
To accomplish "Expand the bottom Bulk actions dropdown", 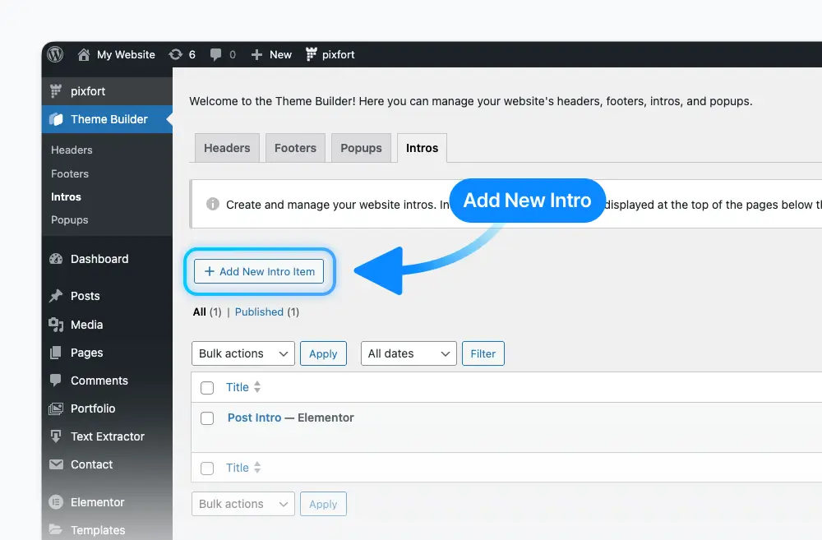I will (x=243, y=504).
